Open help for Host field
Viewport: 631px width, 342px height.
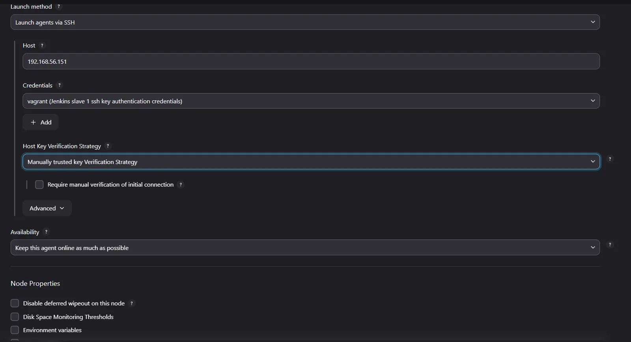pyautogui.click(x=42, y=45)
